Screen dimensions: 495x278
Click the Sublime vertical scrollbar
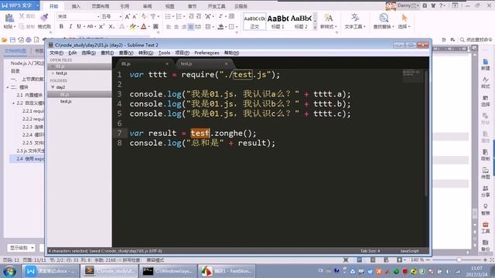point(426,133)
